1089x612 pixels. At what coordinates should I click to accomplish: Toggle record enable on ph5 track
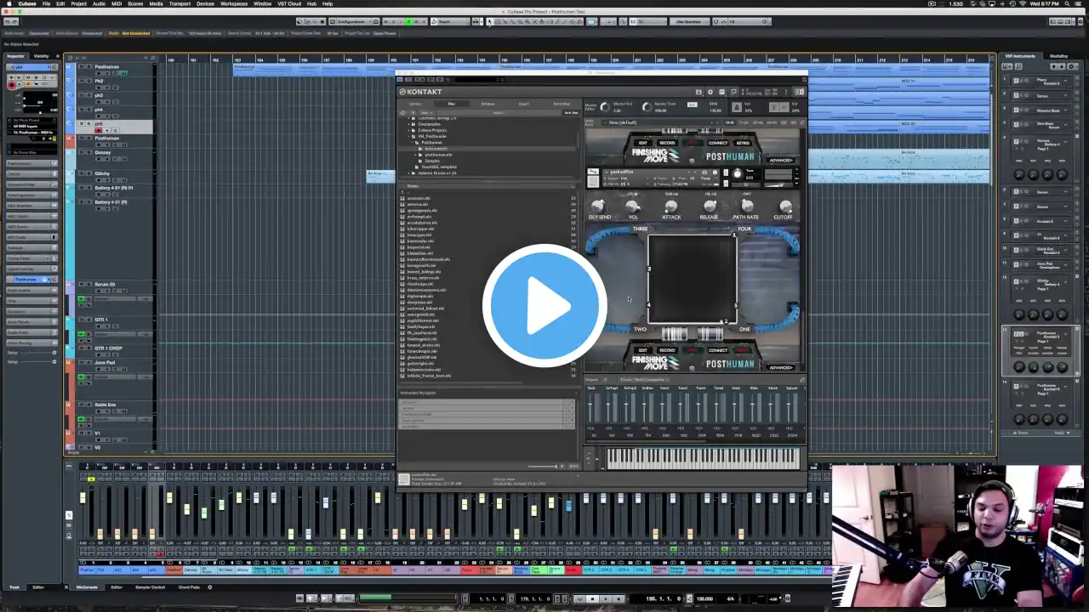[x=98, y=131]
